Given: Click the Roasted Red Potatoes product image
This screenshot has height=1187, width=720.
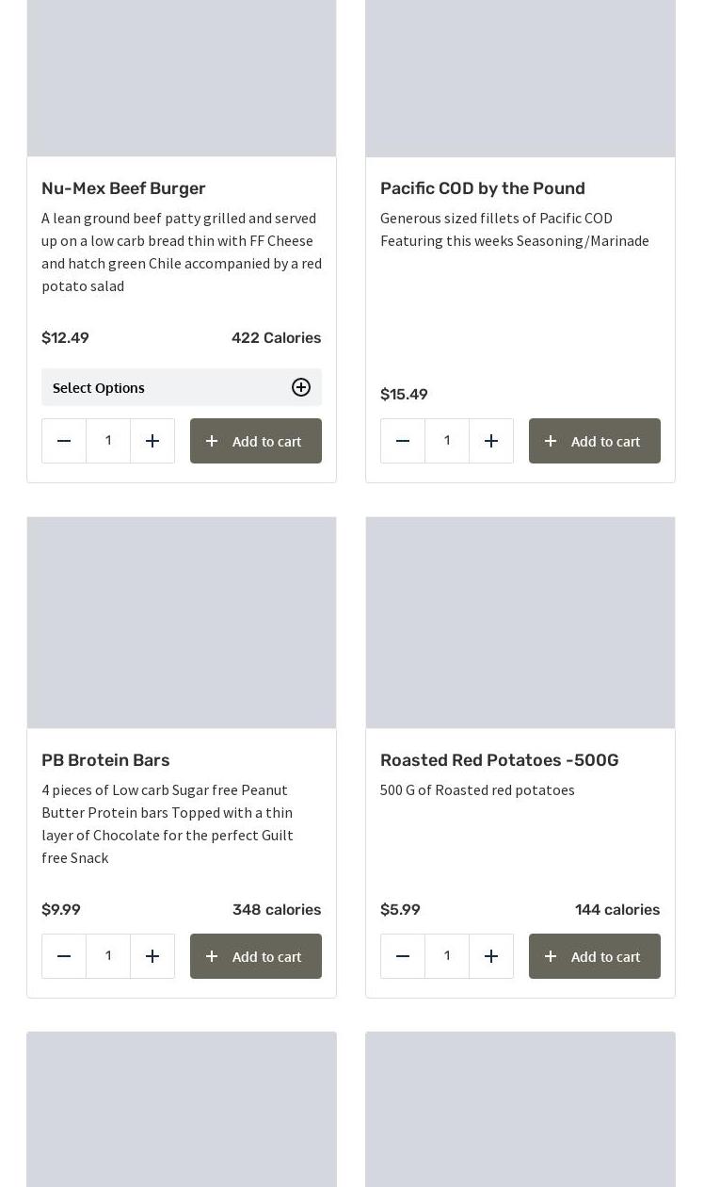Looking at the screenshot, I should coord(520,623).
